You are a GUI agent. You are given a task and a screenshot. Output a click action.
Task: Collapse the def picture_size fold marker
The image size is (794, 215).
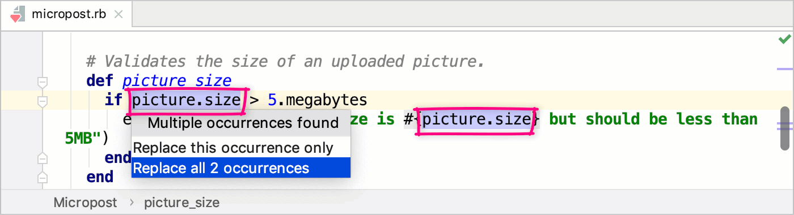coord(42,83)
